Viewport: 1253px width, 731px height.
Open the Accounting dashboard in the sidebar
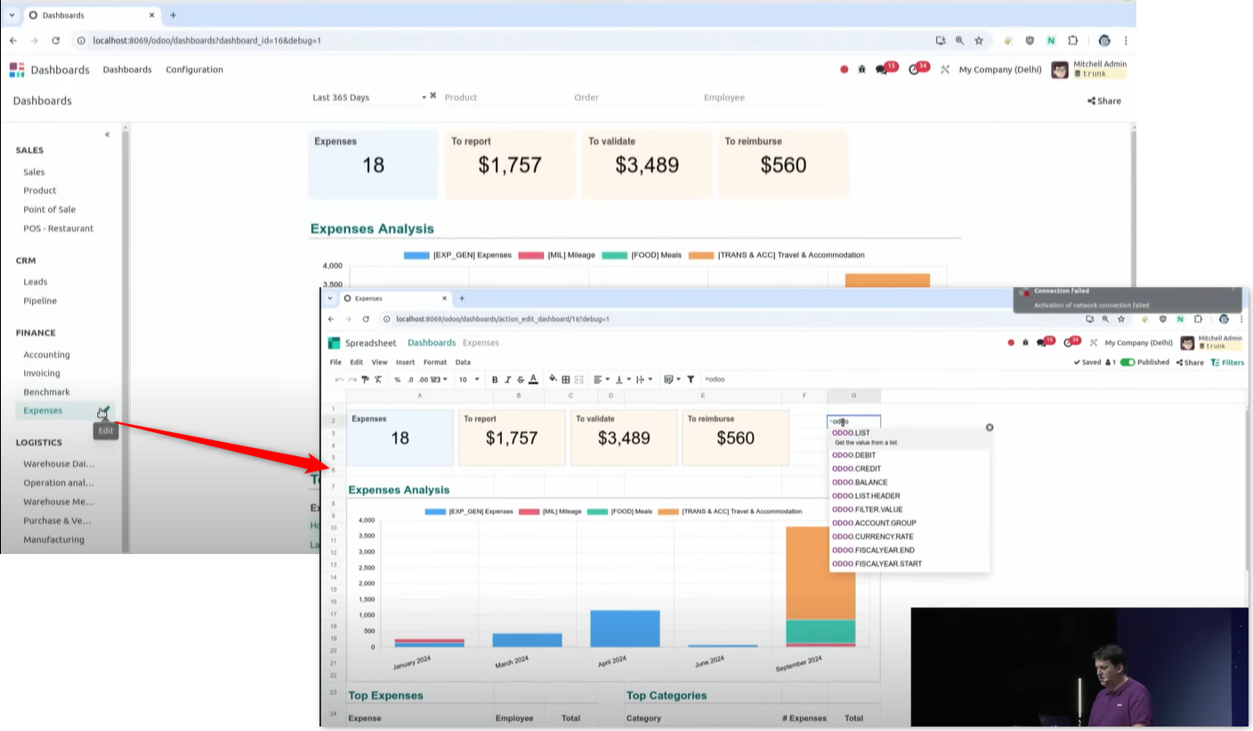pyautogui.click(x=46, y=355)
